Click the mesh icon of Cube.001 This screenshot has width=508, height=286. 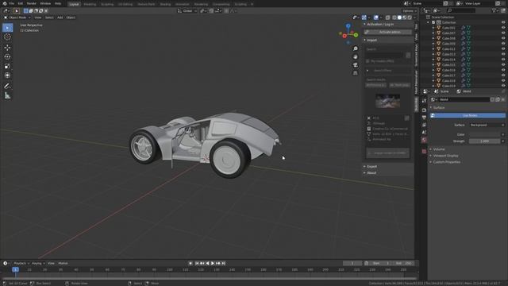(x=439, y=28)
